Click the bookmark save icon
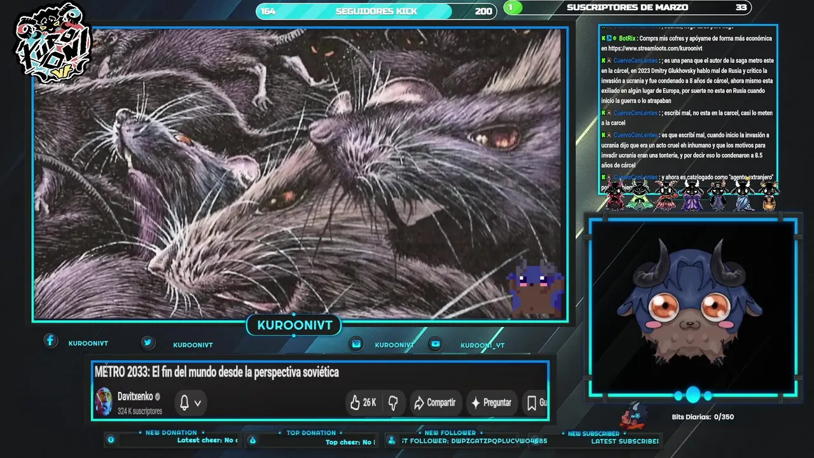The height and width of the screenshot is (458, 814). pos(532,403)
